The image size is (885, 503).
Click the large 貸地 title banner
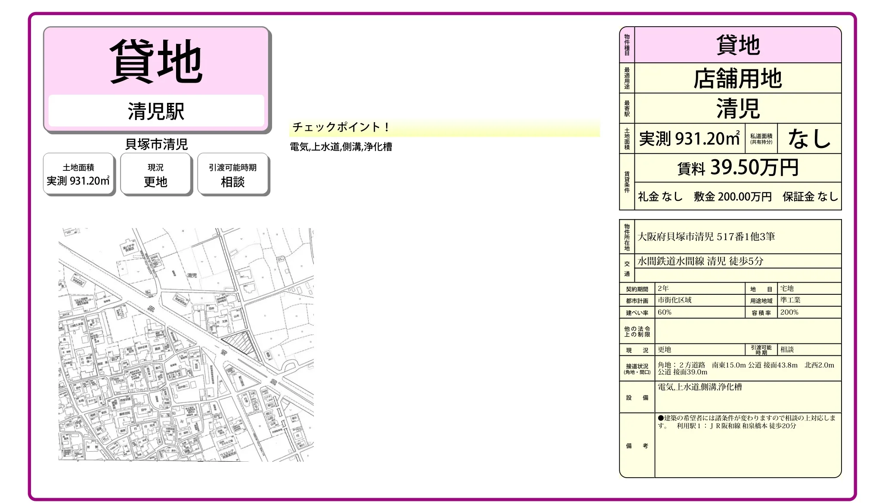point(156,61)
